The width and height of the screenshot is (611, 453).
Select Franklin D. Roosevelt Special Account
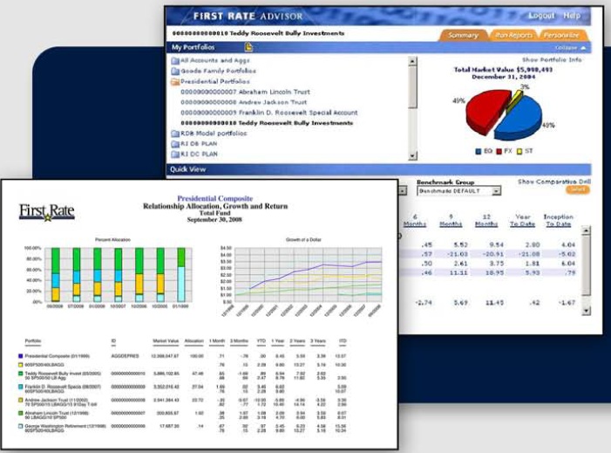[268, 113]
